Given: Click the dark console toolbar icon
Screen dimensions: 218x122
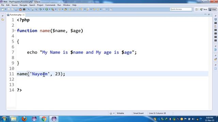Looking at the screenshot, I should coord(24,9).
